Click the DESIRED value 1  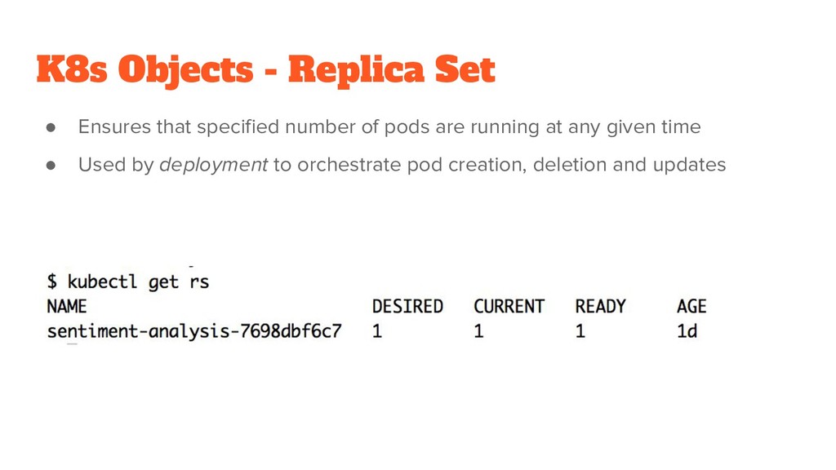pyautogui.click(x=377, y=331)
